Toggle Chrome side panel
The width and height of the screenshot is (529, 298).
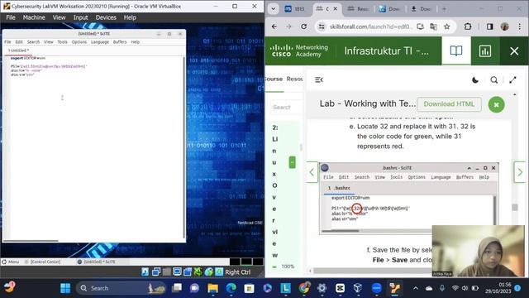click(489, 26)
